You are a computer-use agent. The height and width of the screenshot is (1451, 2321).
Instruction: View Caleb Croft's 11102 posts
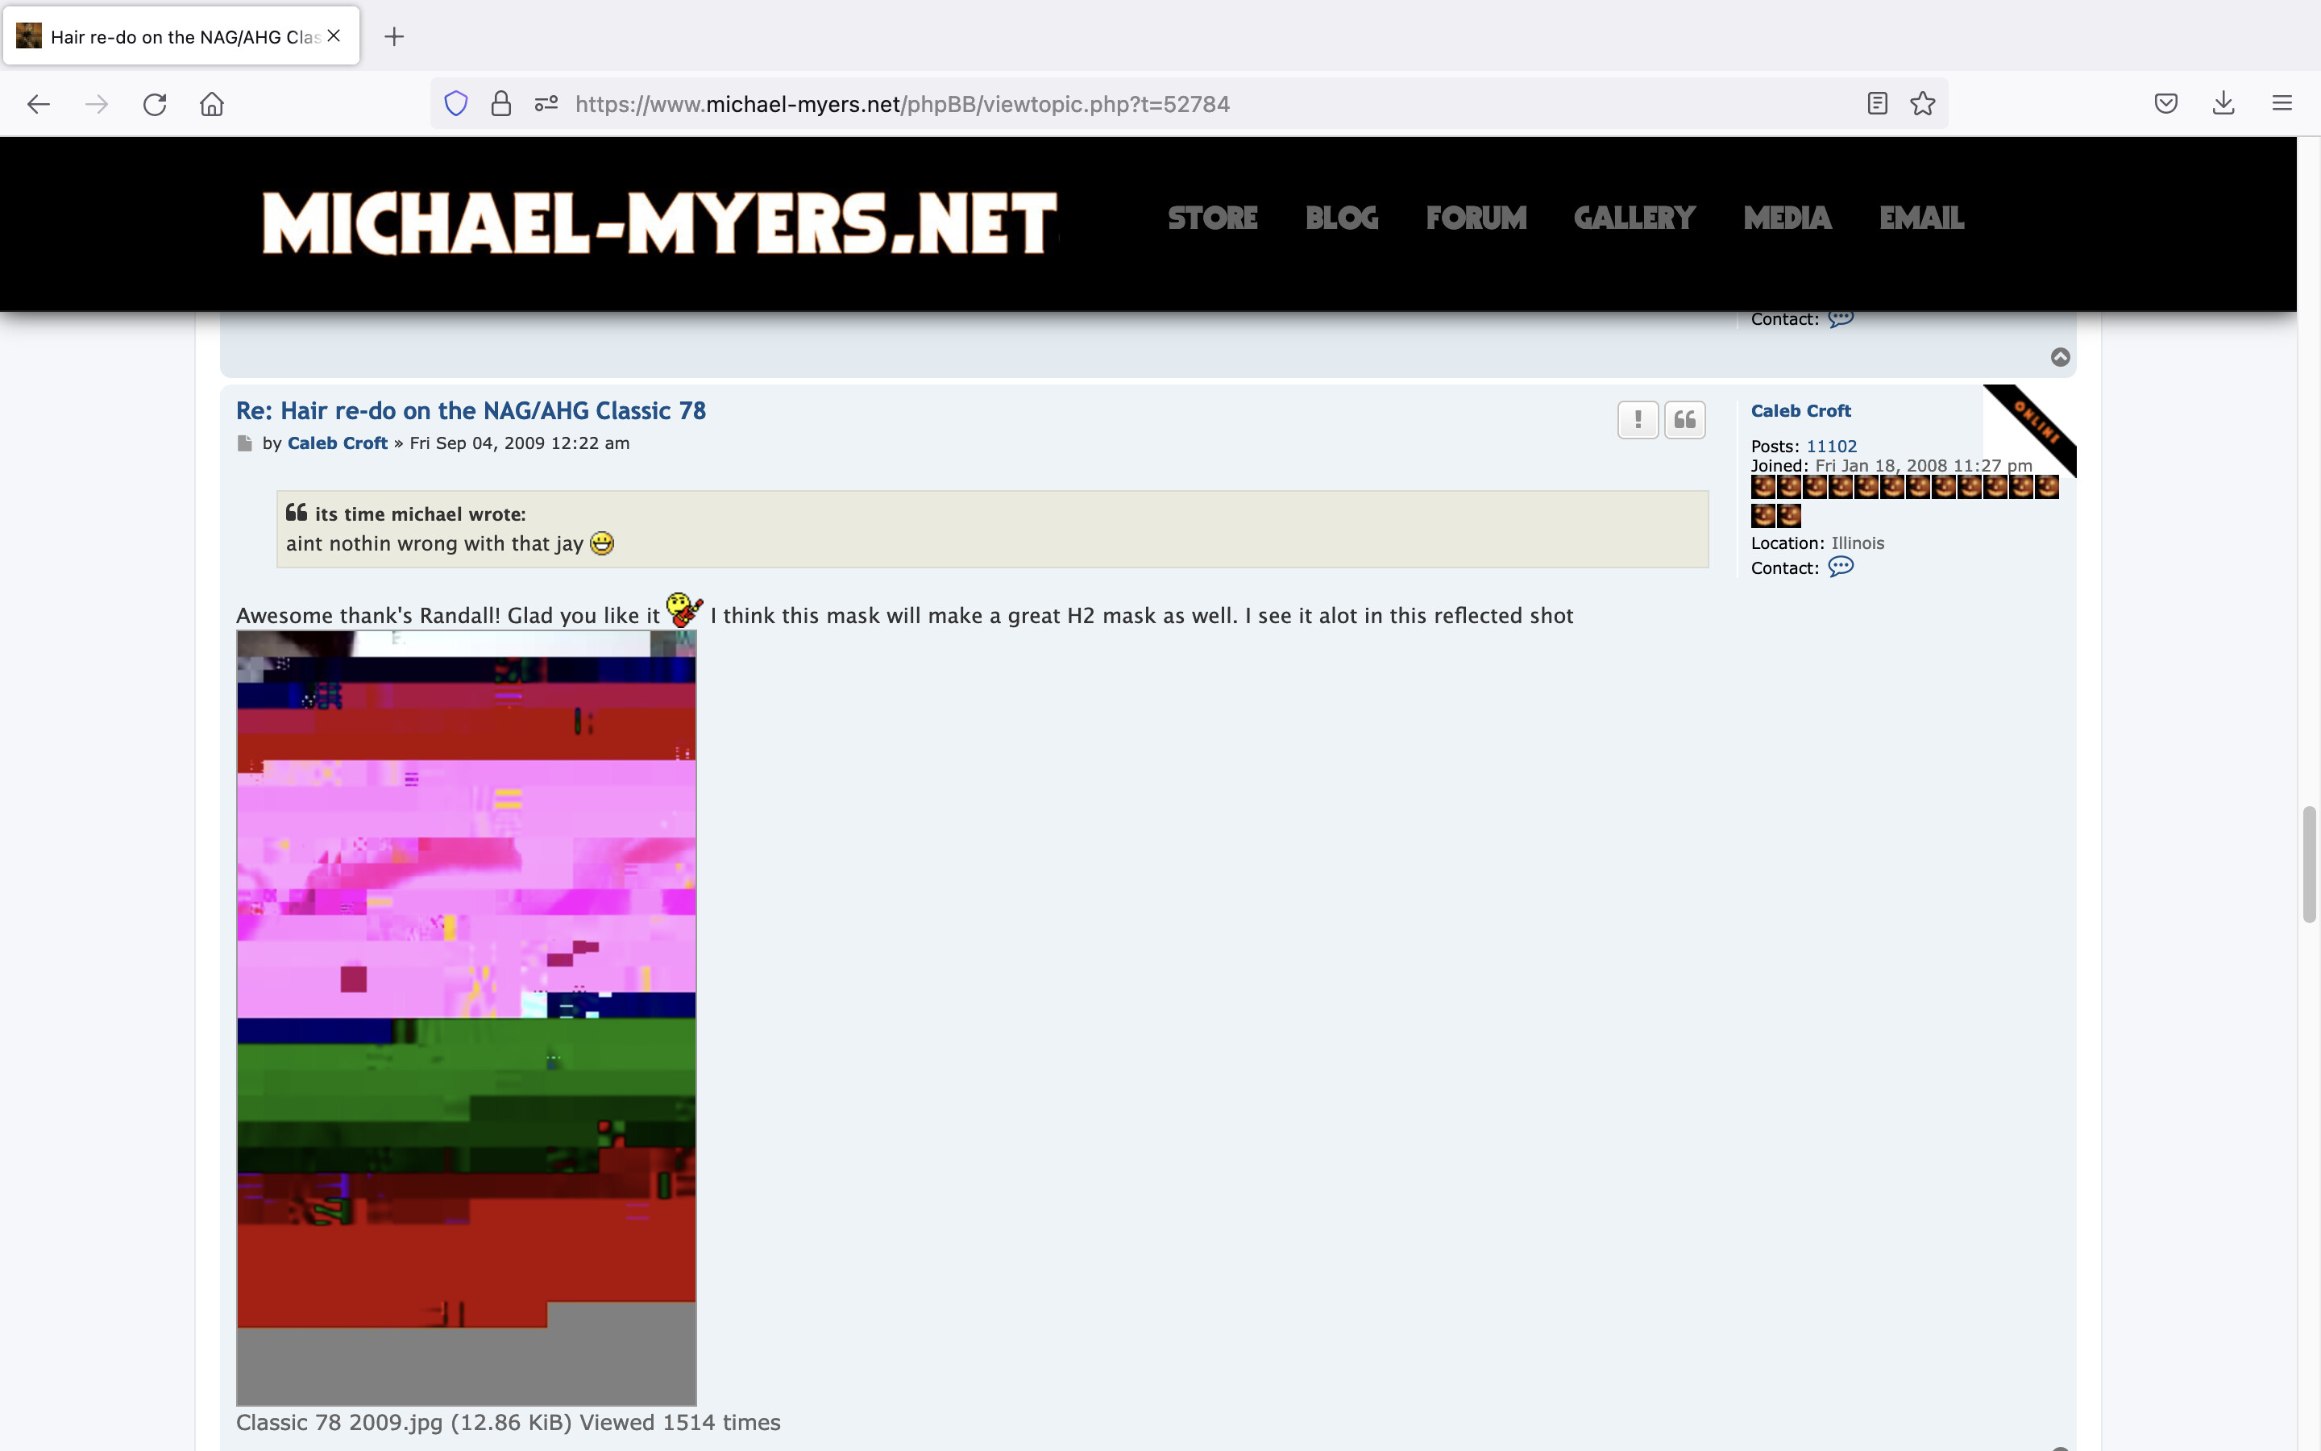click(x=1831, y=447)
